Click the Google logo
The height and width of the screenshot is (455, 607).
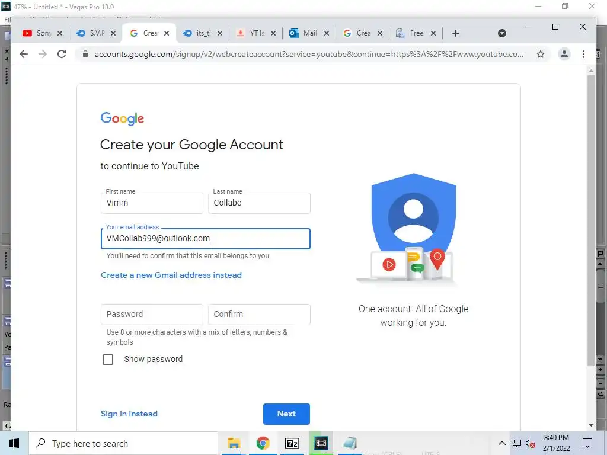tap(122, 118)
